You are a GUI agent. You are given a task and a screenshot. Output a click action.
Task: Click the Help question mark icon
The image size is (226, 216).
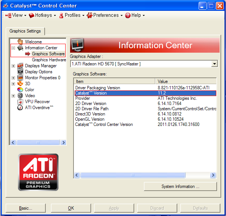[x=128, y=15]
